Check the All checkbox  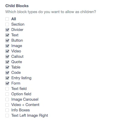click(7, 19)
